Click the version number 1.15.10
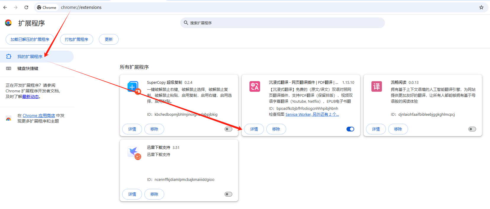Viewport: 490px width, 209px height. click(x=348, y=82)
